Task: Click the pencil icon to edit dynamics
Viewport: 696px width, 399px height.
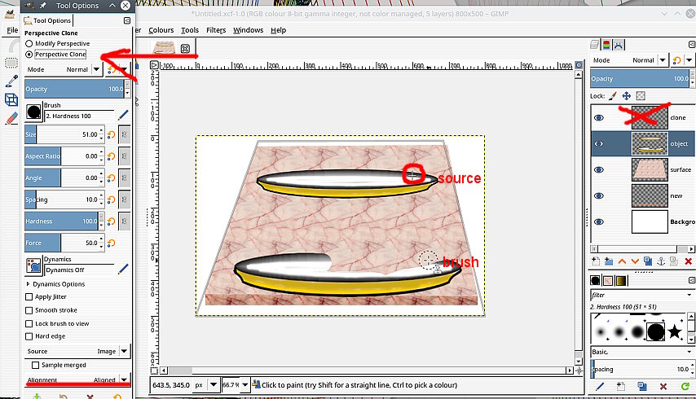Action: click(123, 269)
